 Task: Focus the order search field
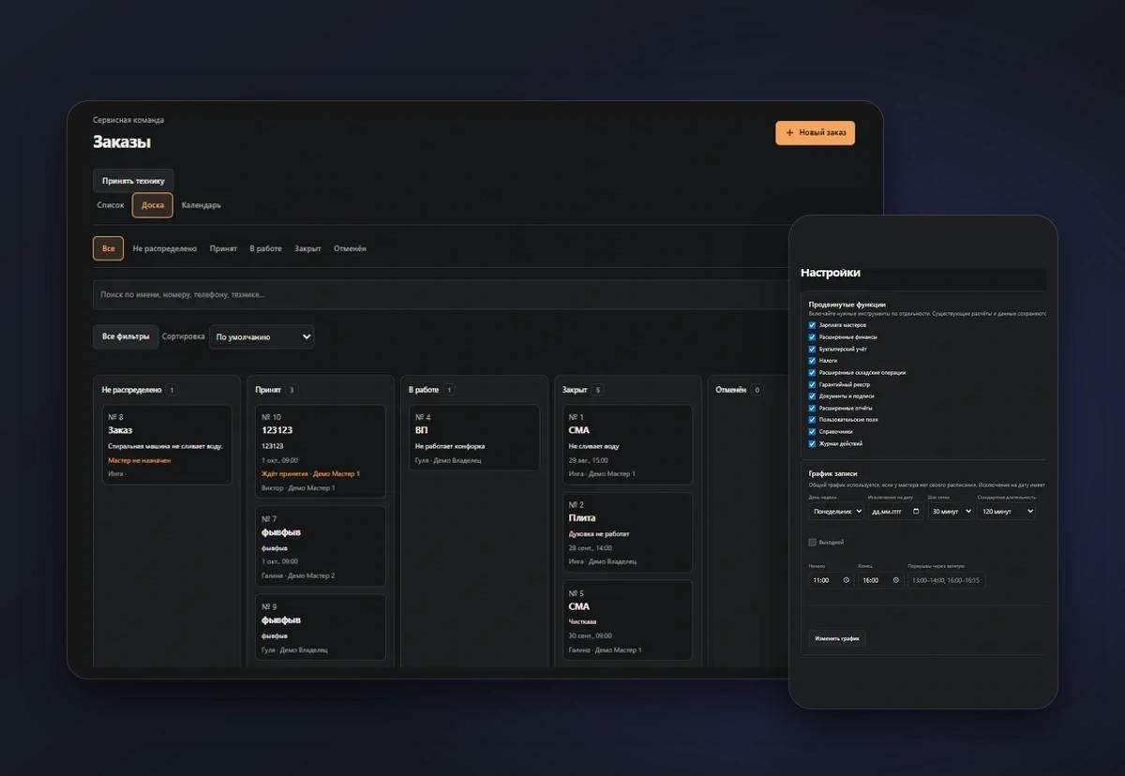441,294
